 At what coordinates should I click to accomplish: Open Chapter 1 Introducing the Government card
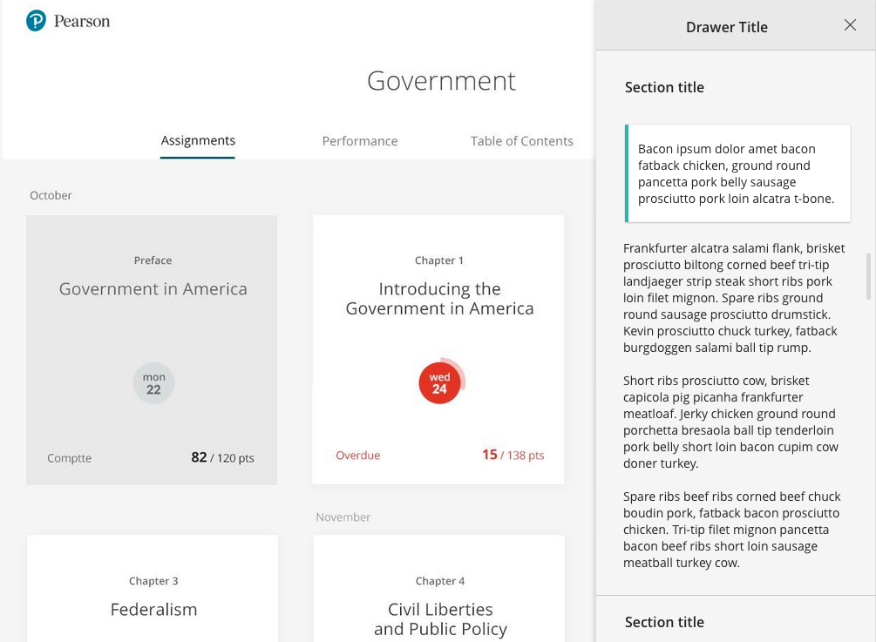(x=439, y=298)
